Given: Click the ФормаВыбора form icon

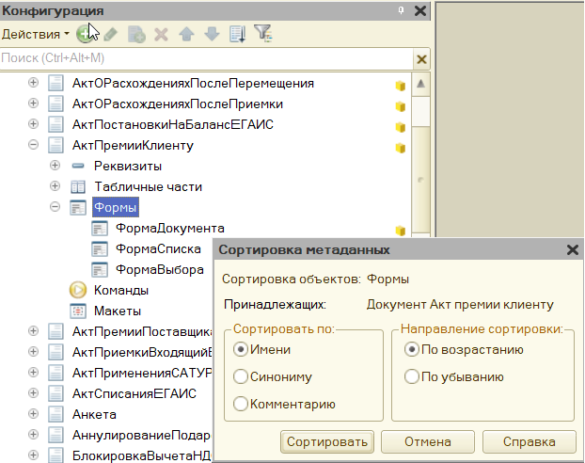Looking at the screenshot, I should (x=100, y=269).
